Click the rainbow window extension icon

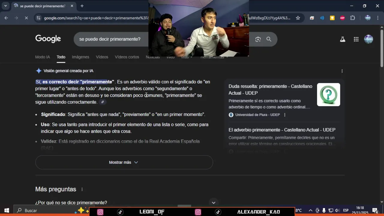(312, 18)
